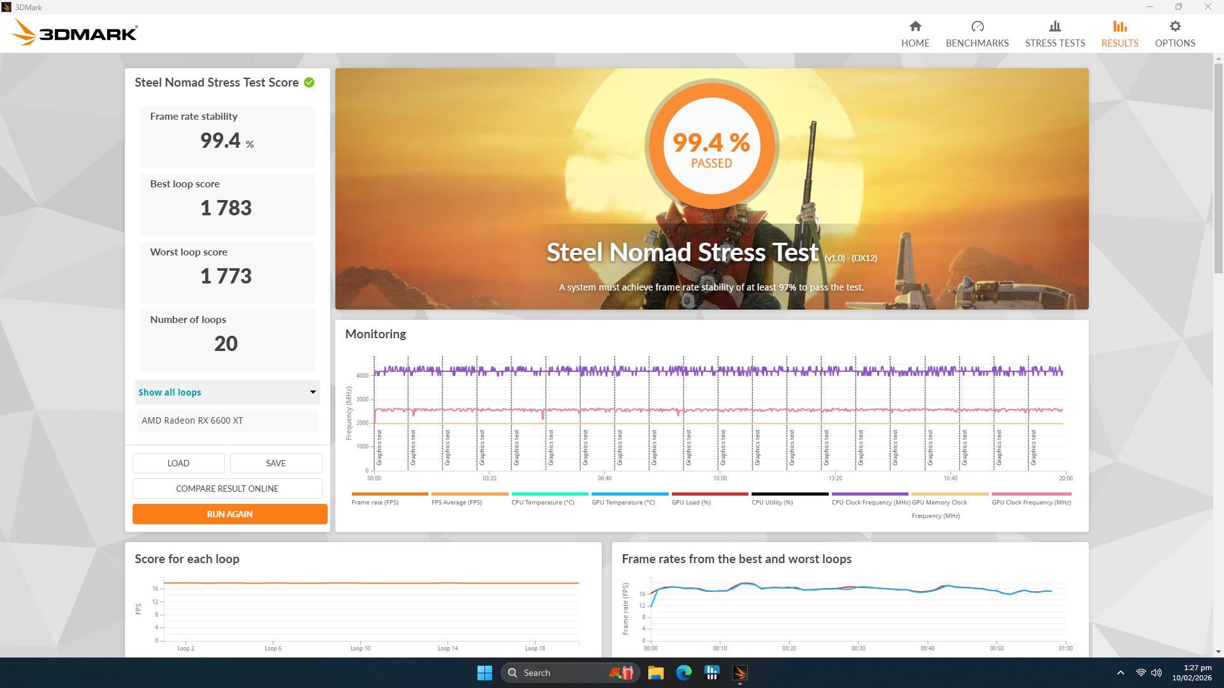Image resolution: width=1224 pixels, height=688 pixels.
Task: Open Options gear icon
Action: coord(1175,27)
